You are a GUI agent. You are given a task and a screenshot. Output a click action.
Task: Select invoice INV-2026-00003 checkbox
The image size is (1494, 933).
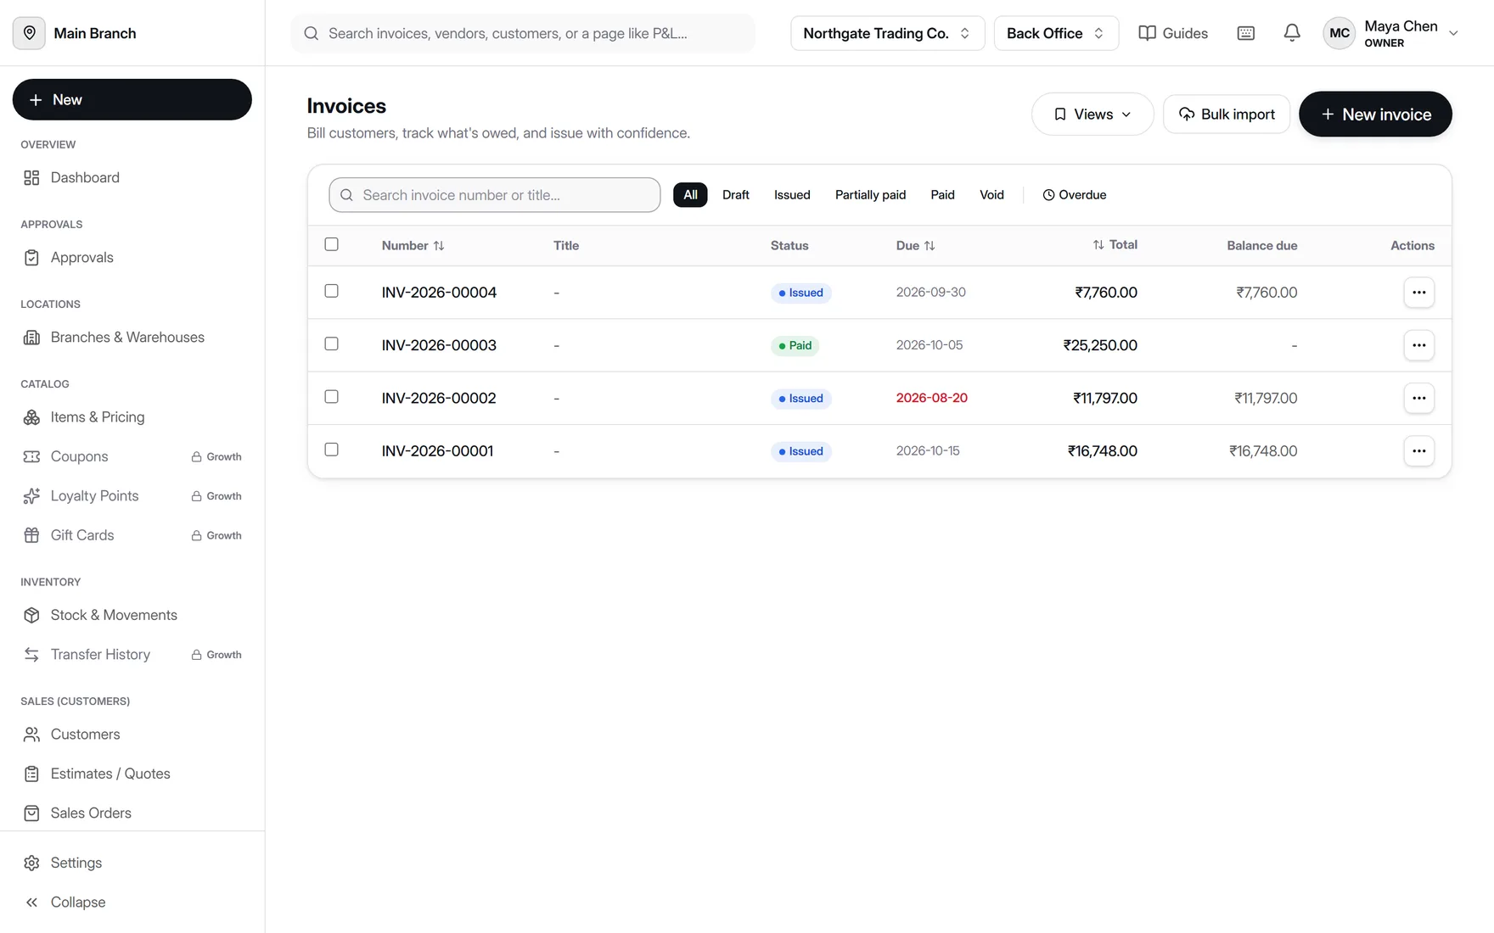(331, 344)
